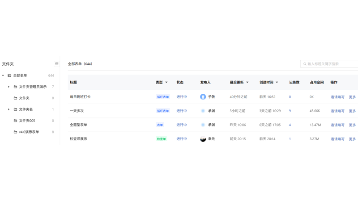Click 承渊's avatar in 一天多次 row
The height and width of the screenshot is (201, 358).
click(x=203, y=111)
